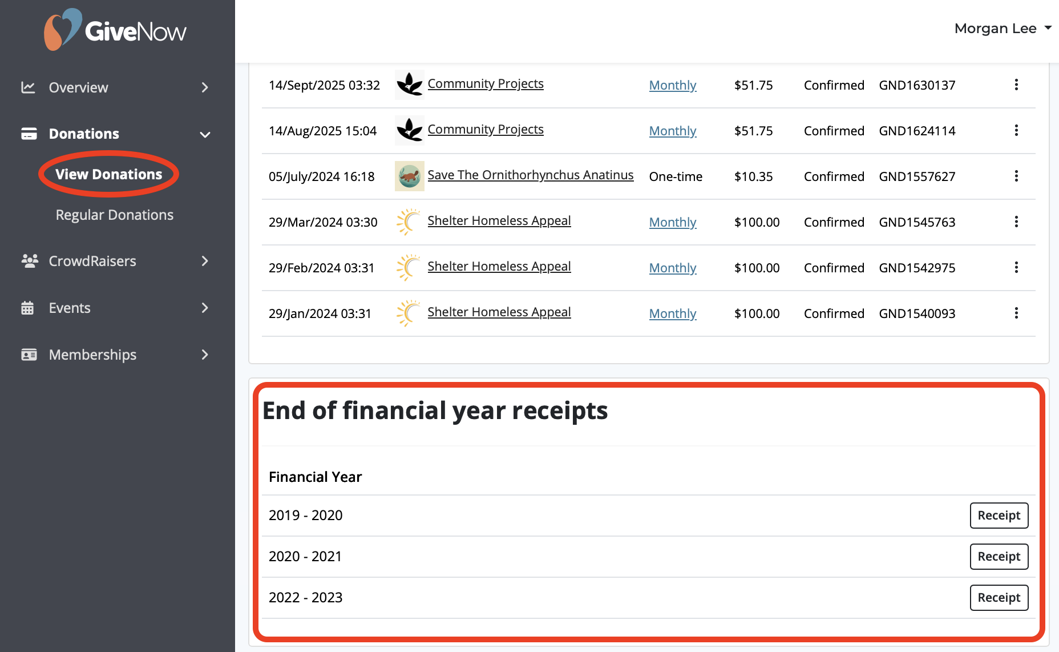Click Confirmed status for GND1540093
Screen dimensions: 1059x652
(x=834, y=313)
